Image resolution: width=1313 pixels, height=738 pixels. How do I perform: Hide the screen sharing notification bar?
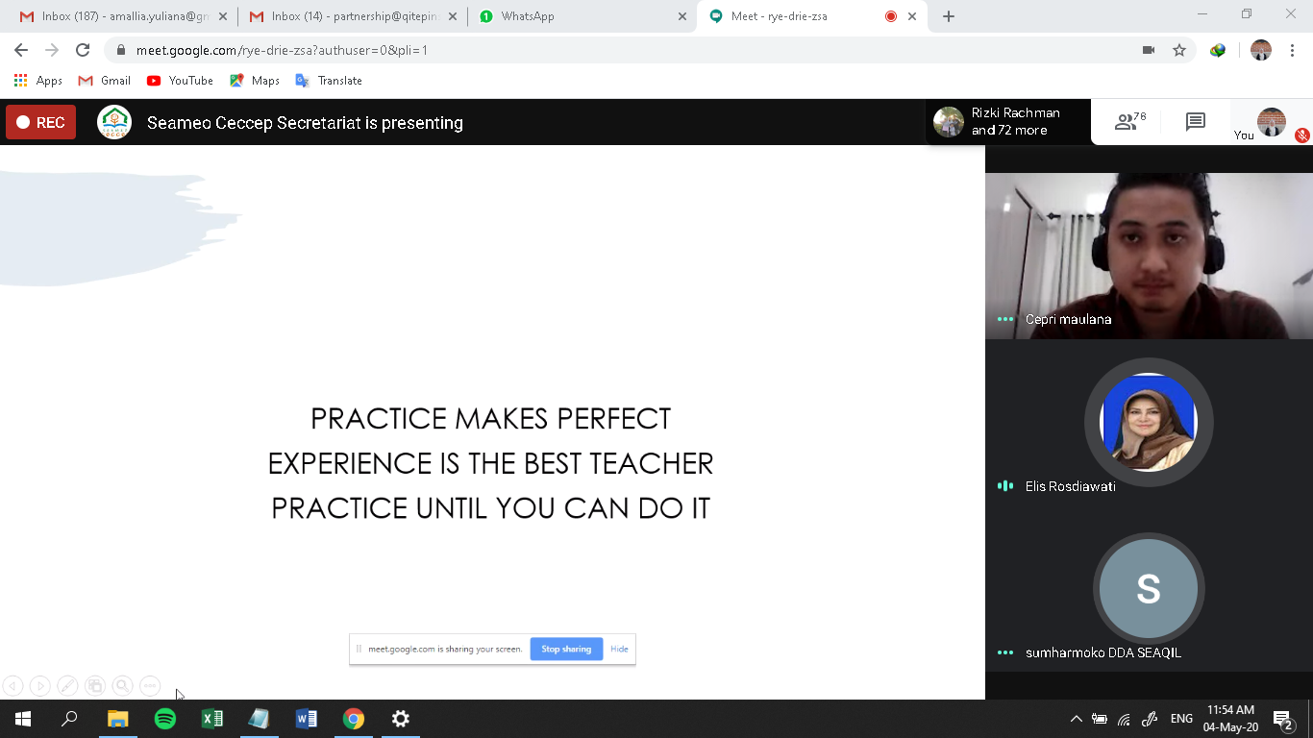(x=619, y=649)
